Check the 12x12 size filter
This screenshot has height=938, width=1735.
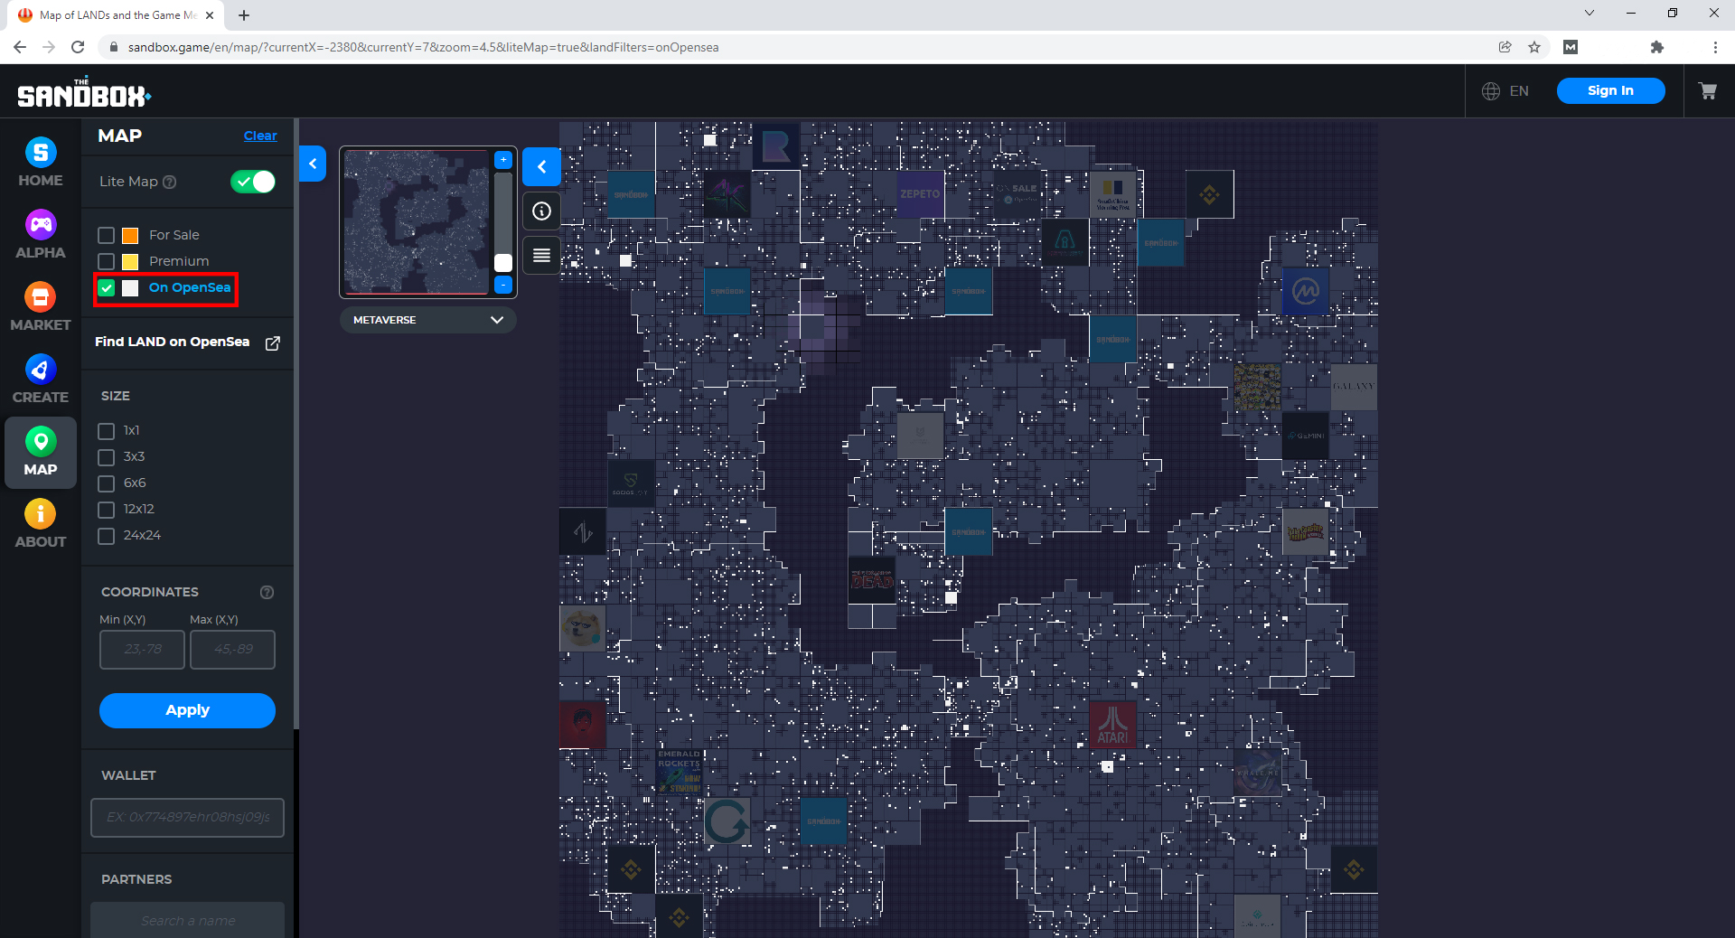point(107,510)
